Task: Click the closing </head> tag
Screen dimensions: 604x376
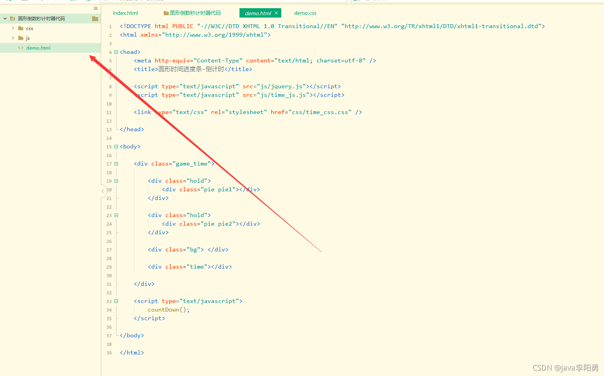Action: click(132, 129)
